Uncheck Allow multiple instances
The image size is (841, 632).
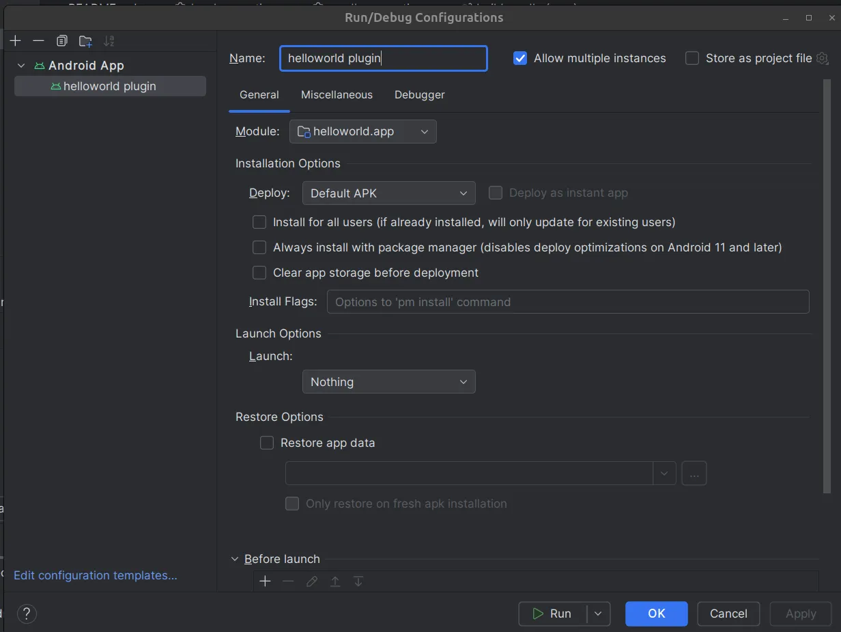pos(520,58)
